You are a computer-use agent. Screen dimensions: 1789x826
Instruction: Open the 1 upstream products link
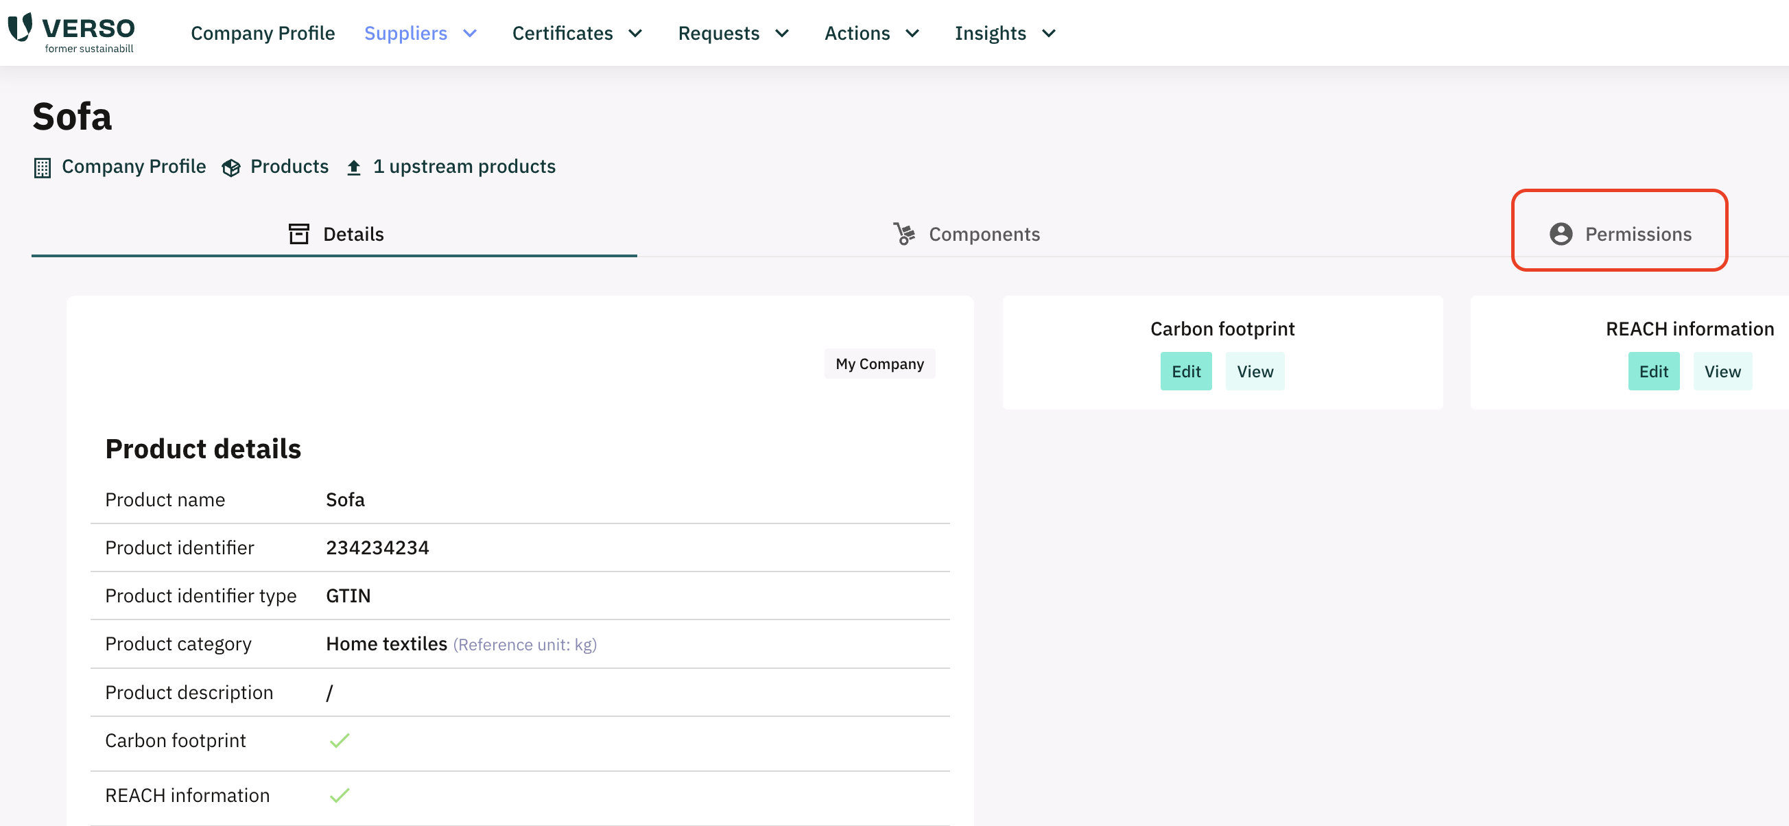464,167
